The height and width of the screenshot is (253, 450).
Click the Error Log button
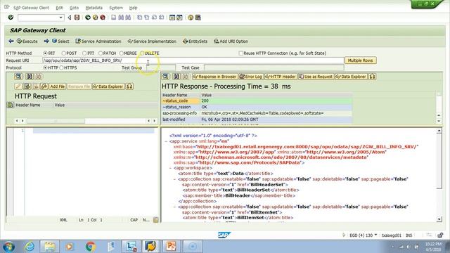(x=251, y=77)
